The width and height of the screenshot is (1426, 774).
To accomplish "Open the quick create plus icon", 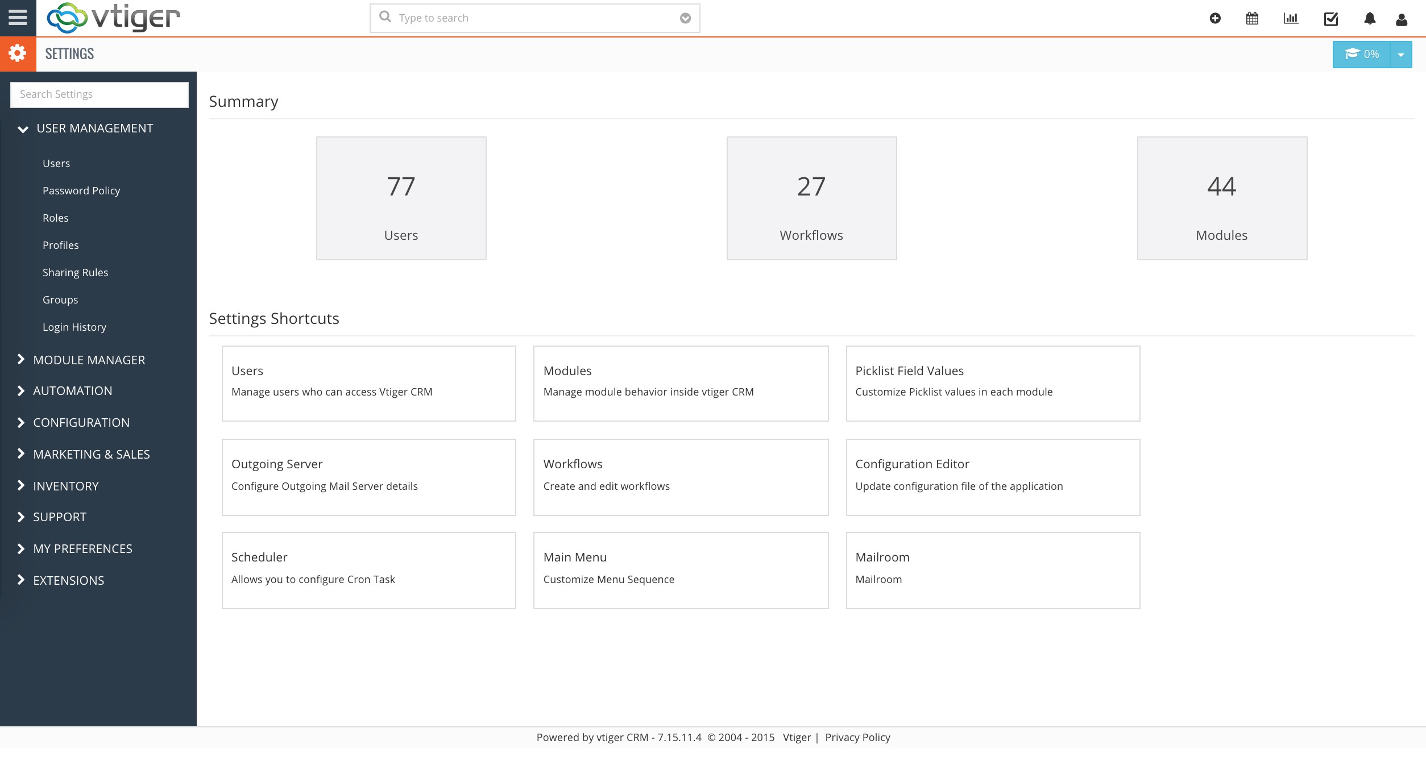I will pyautogui.click(x=1215, y=18).
